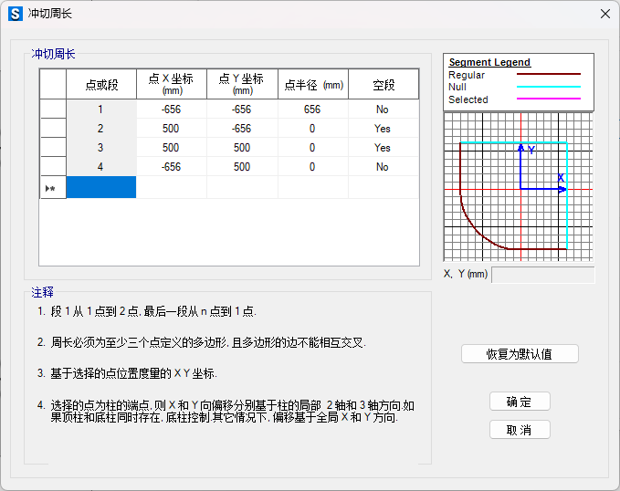Click the X, Y (mm) coordinate field

click(x=542, y=275)
